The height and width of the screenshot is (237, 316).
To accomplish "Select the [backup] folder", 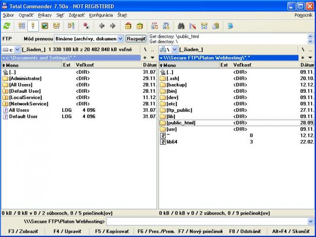I will (237, 85).
